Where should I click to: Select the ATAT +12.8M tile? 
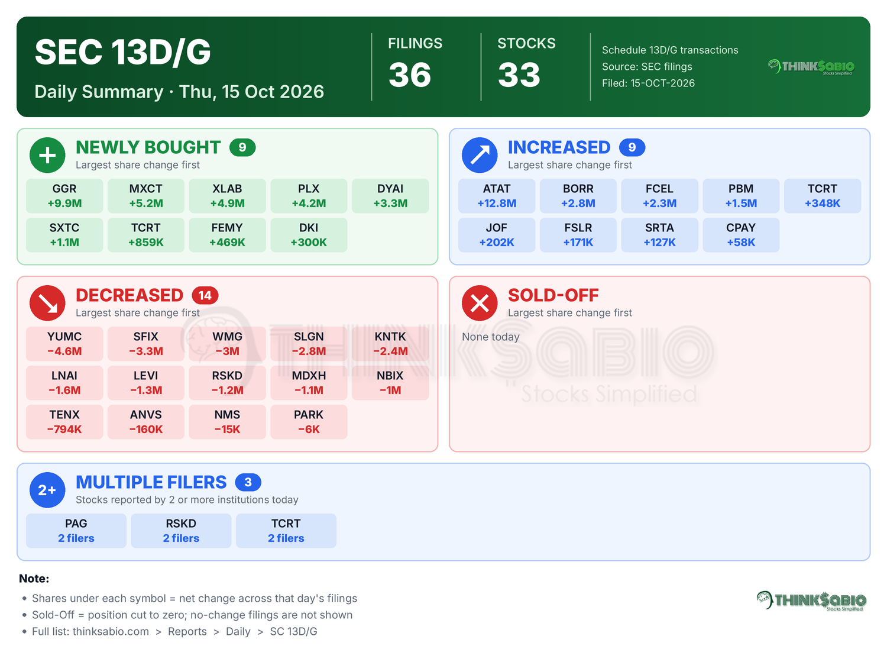pyautogui.click(x=497, y=196)
